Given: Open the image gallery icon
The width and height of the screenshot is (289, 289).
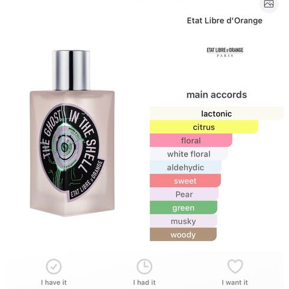Looking at the screenshot, I should [269, 4].
